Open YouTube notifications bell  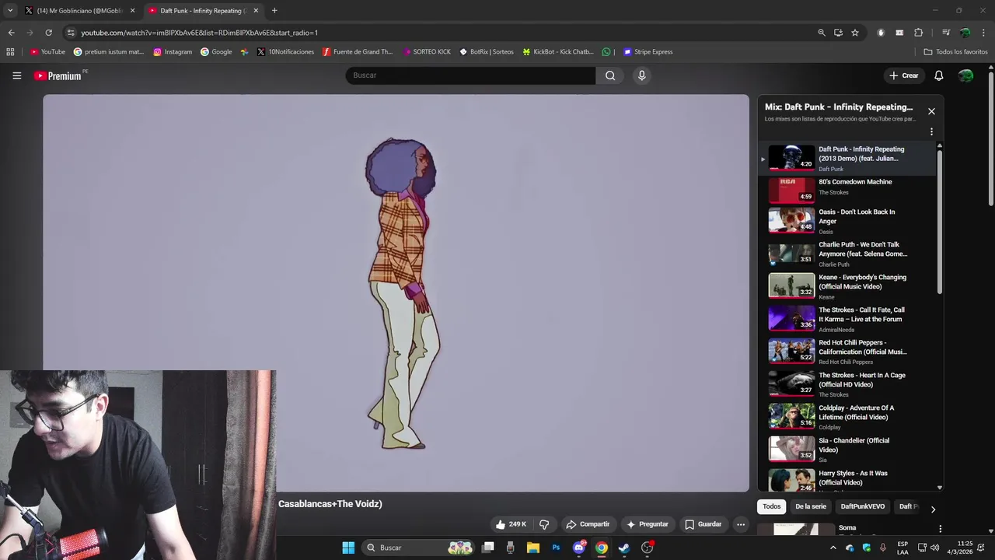(x=938, y=75)
